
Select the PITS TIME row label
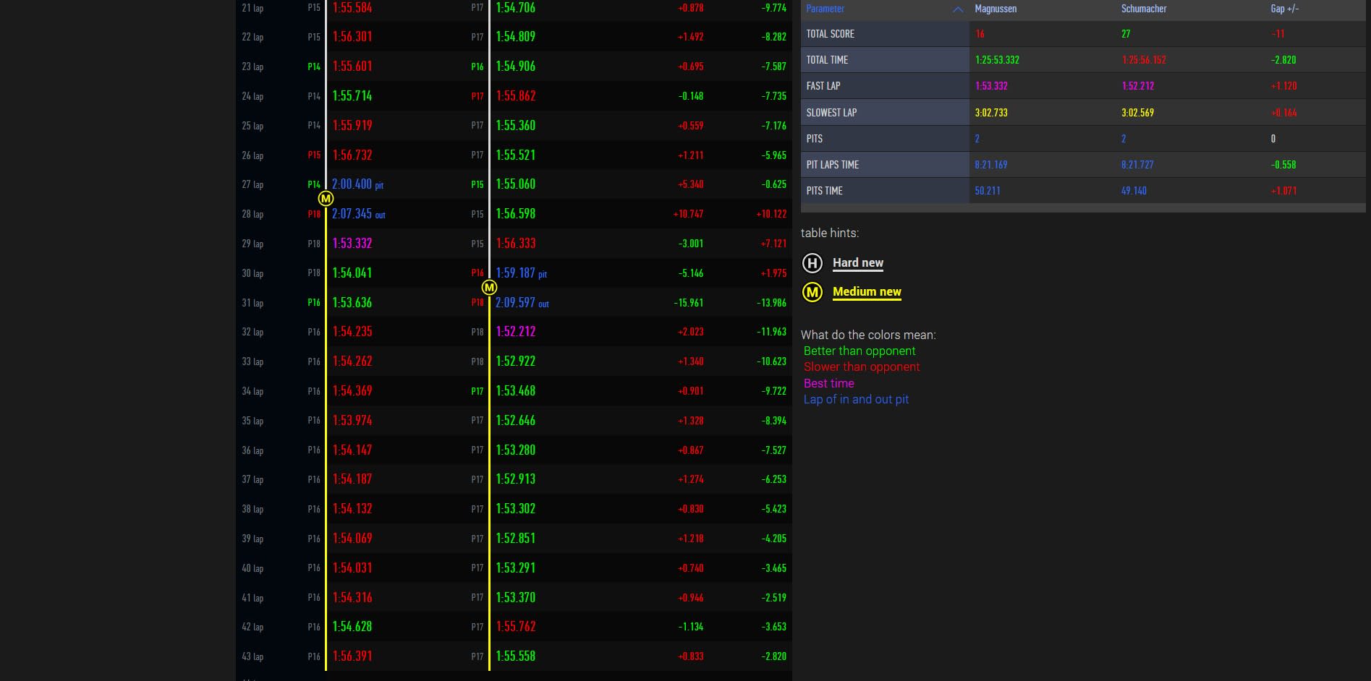pos(824,191)
